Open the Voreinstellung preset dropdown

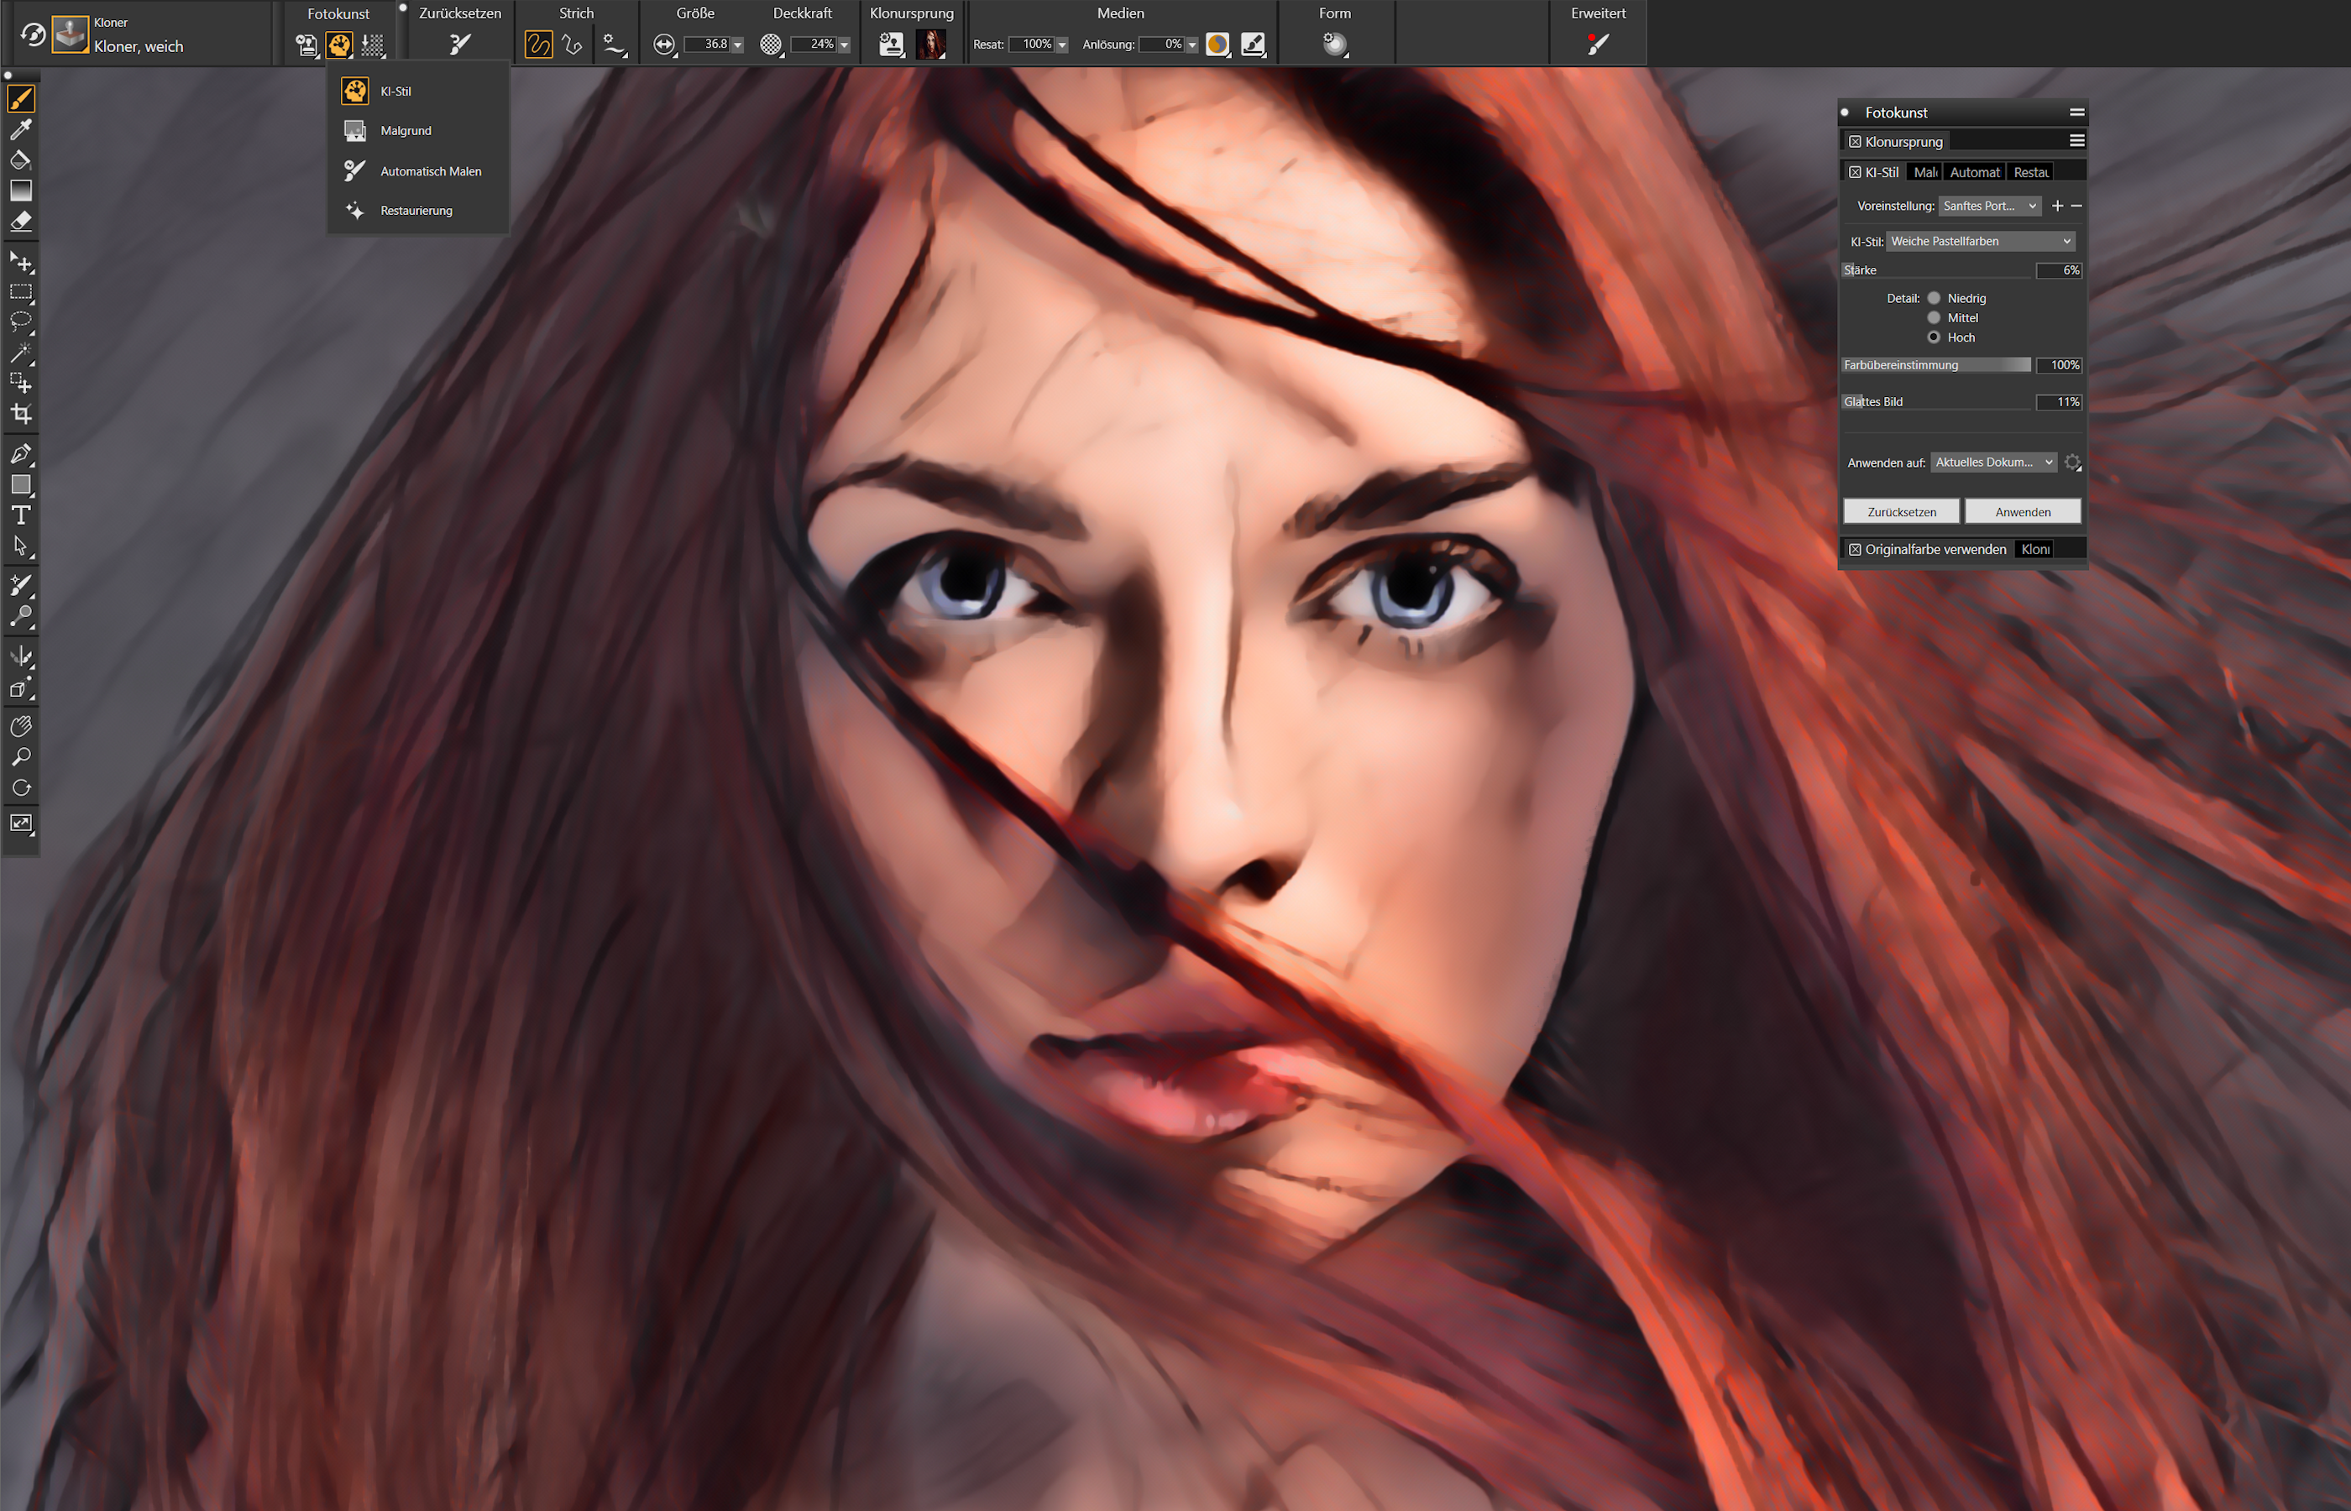point(1989,206)
